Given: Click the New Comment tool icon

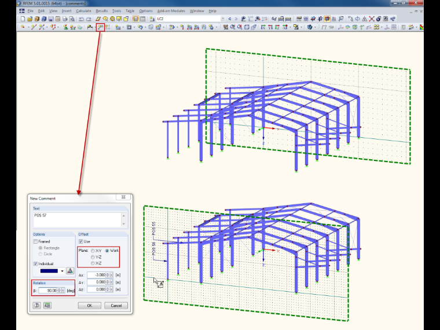Looking at the screenshot, I should 100,27.
